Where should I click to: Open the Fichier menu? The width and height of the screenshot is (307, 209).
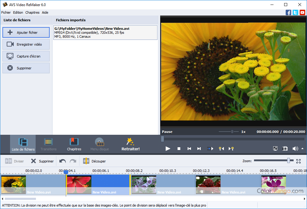tap(6, 12)
